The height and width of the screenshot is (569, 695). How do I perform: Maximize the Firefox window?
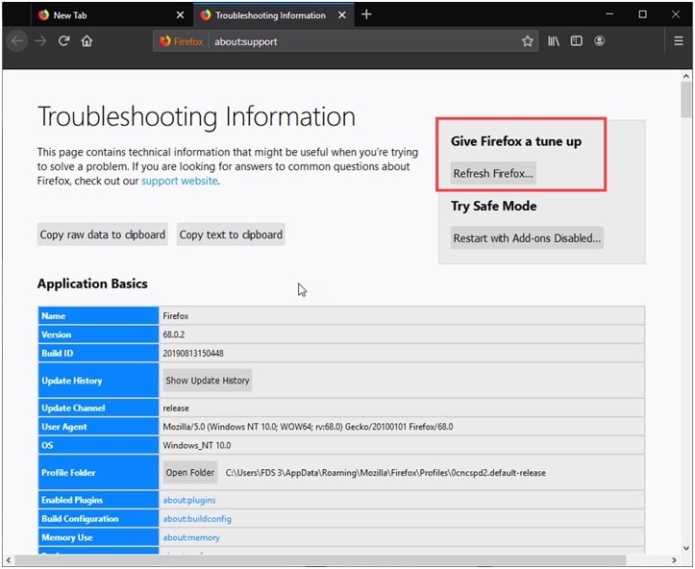(643, 14)
